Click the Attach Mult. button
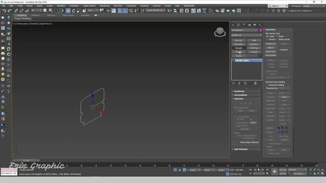The image size is (326, 183). [x=270, y=52]
